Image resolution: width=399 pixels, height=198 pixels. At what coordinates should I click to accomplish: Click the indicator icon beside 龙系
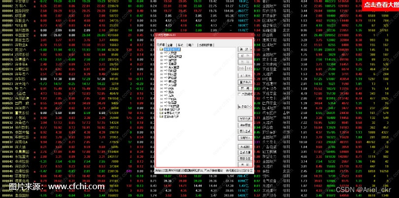pyautogui.click(x=166, y=92)
